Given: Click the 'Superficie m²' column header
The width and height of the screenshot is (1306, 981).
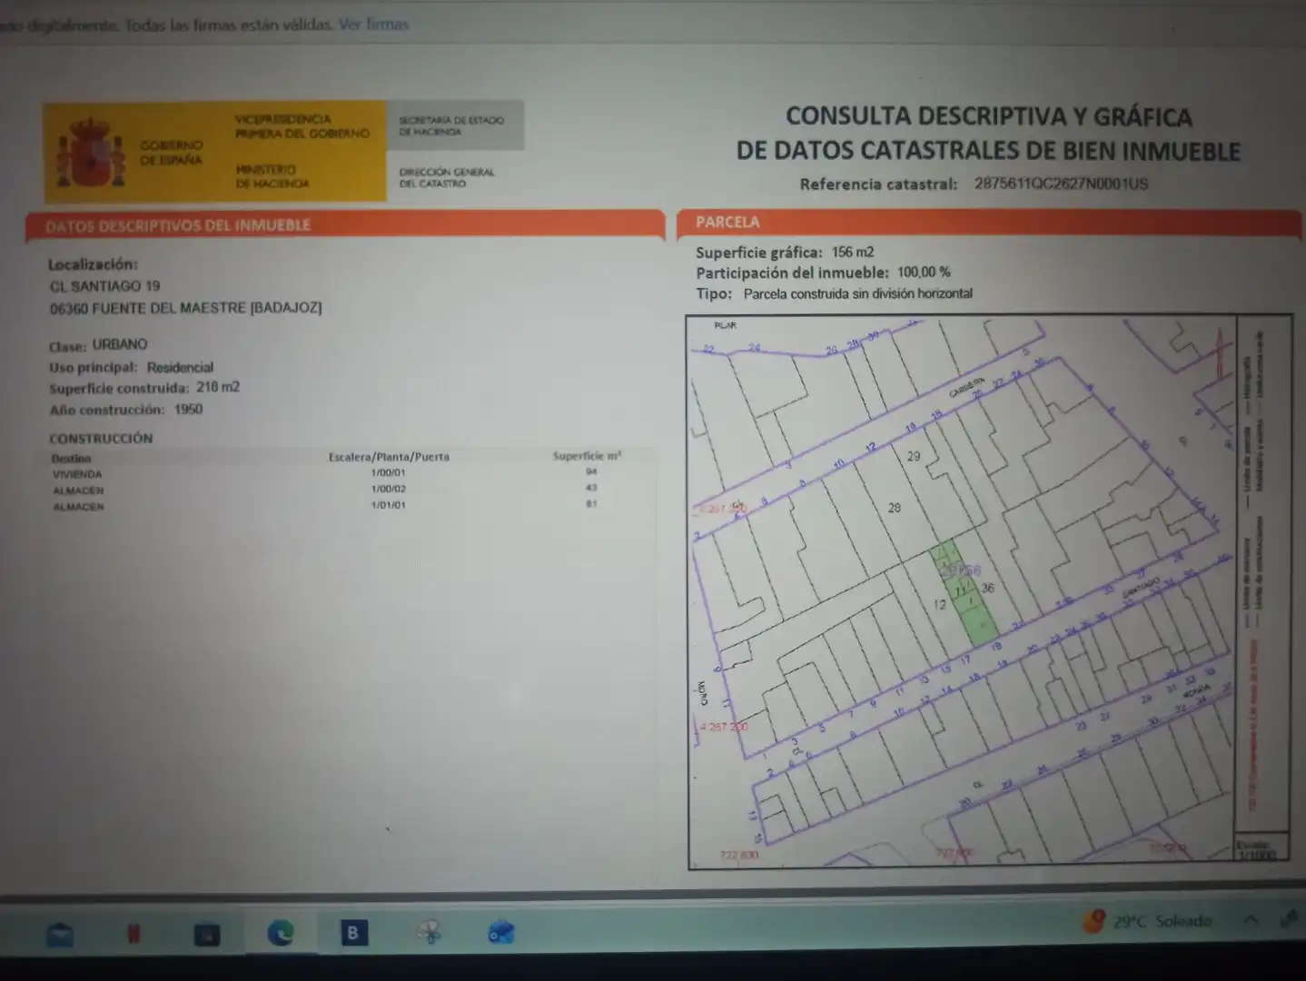Looking at the screenshot, I should point(587,455).
